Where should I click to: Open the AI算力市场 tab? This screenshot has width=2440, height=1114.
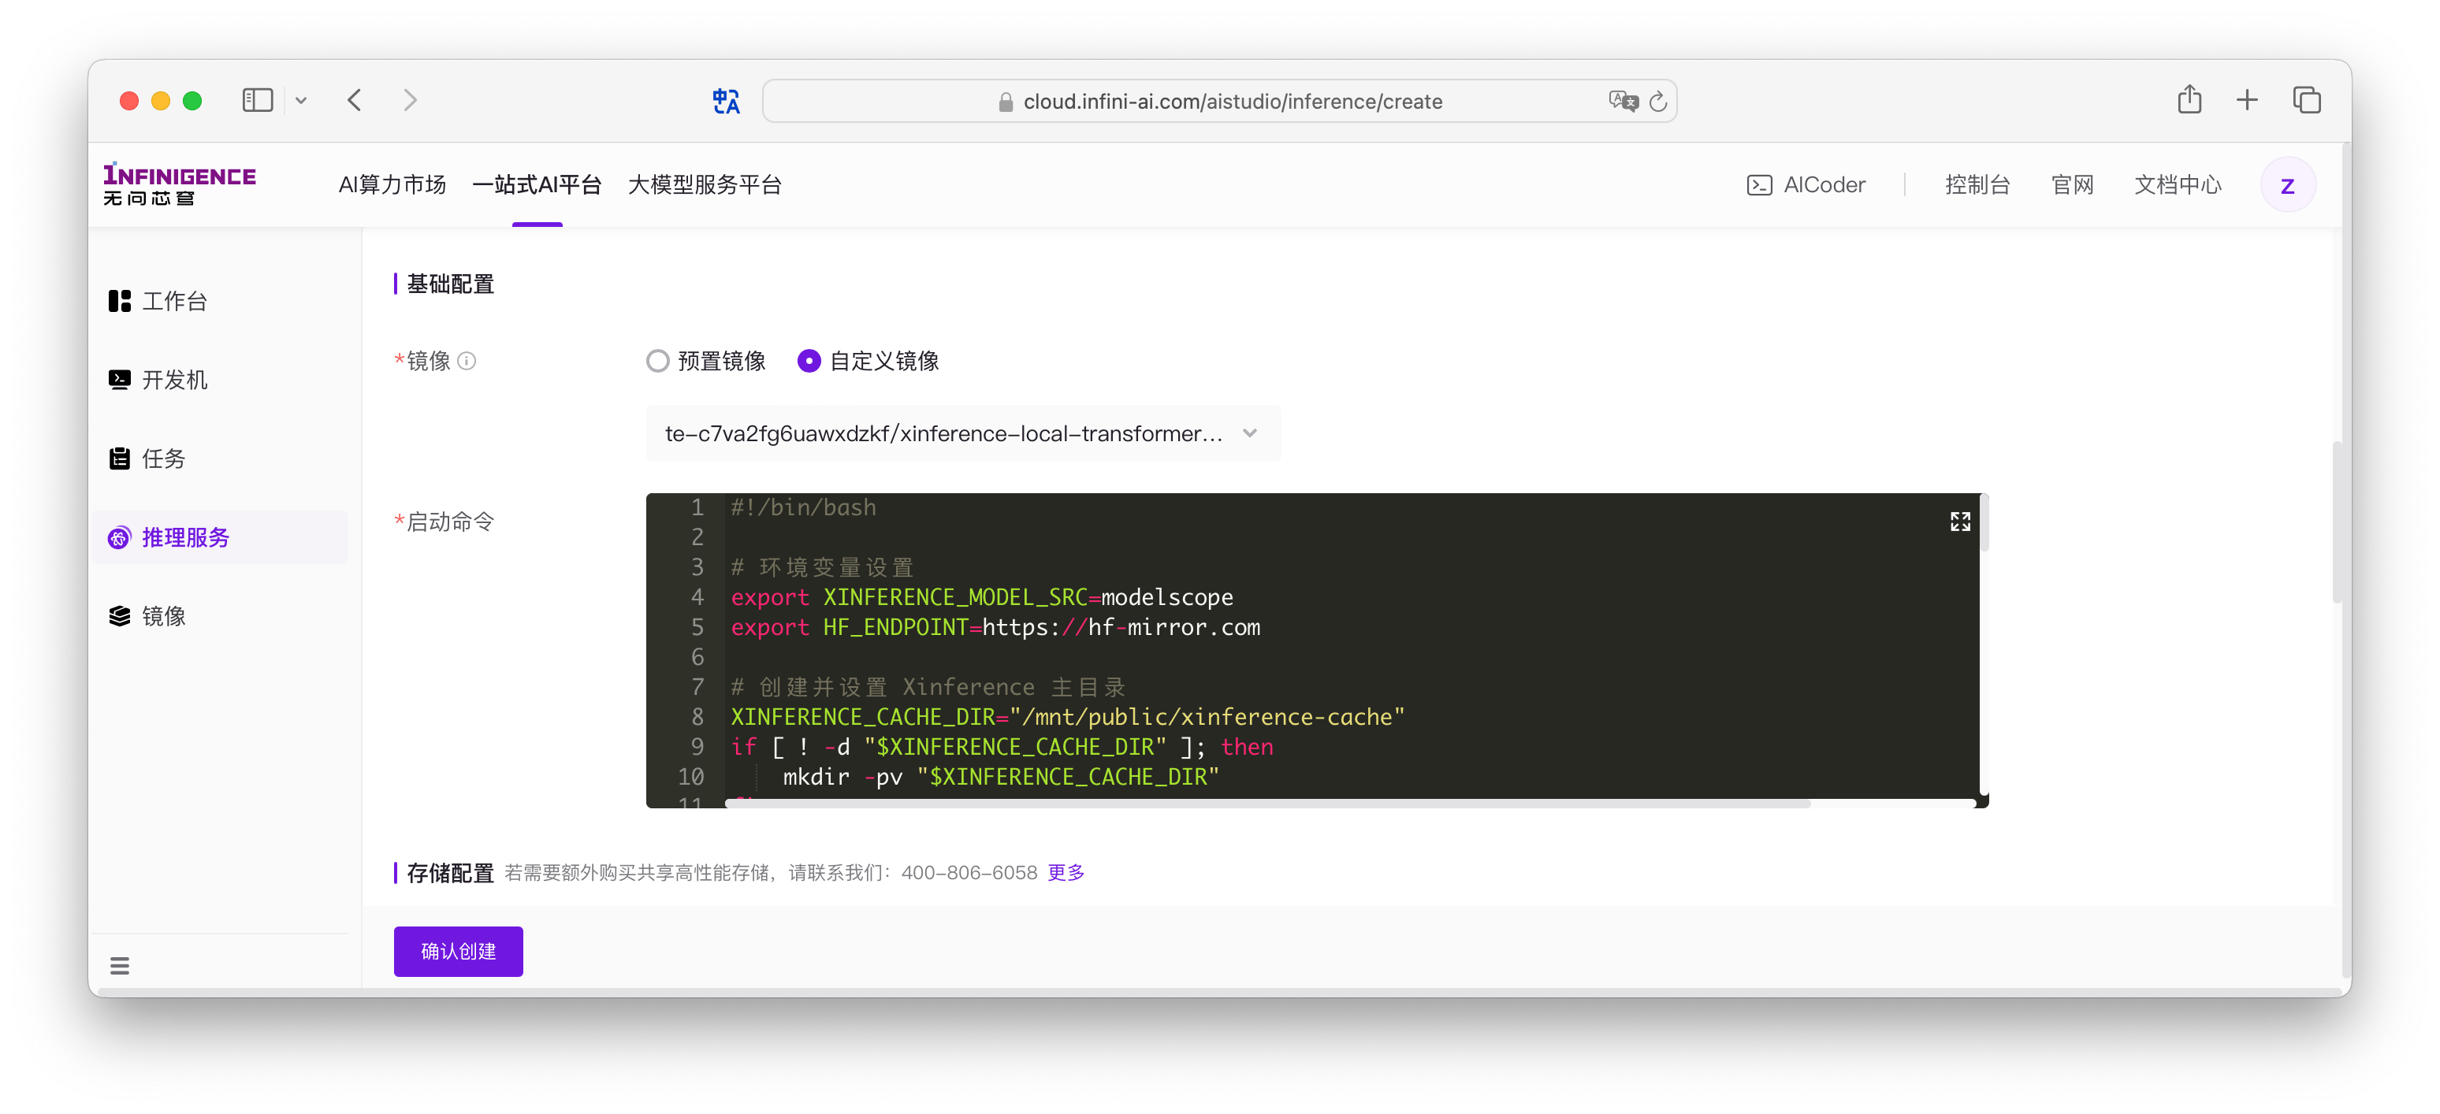pyautogui.click(x=392, y=184)
